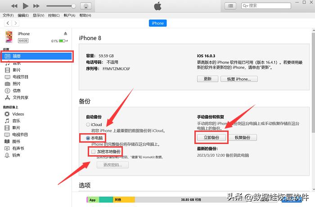Open the 控制(C) menu

pyautogui.click(x=54, y=15)
